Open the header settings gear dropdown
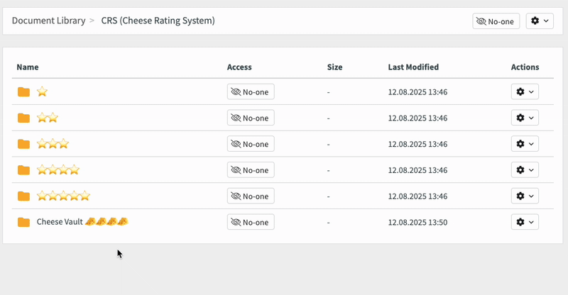 click(539, 21)
